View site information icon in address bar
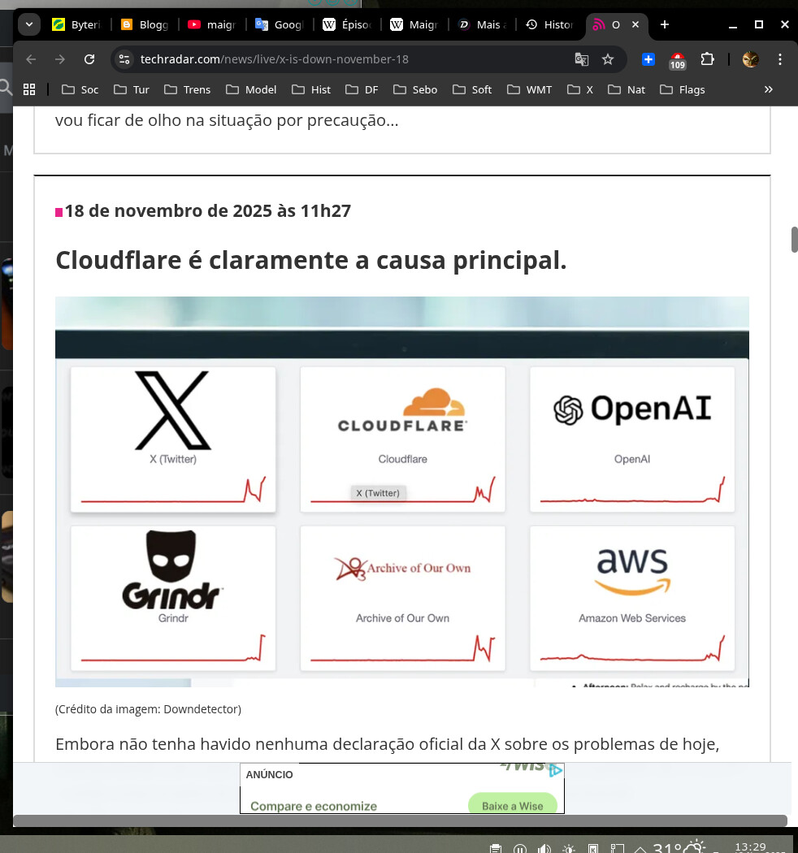 click(124, 59)
